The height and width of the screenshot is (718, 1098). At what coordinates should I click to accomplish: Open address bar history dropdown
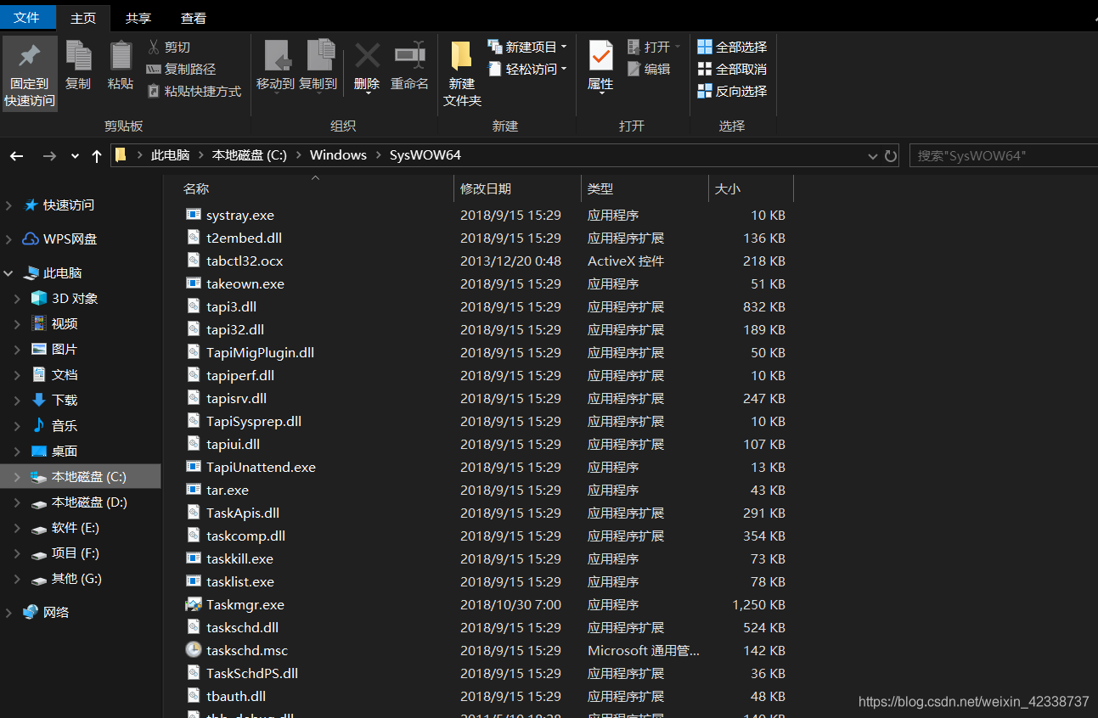872,156
